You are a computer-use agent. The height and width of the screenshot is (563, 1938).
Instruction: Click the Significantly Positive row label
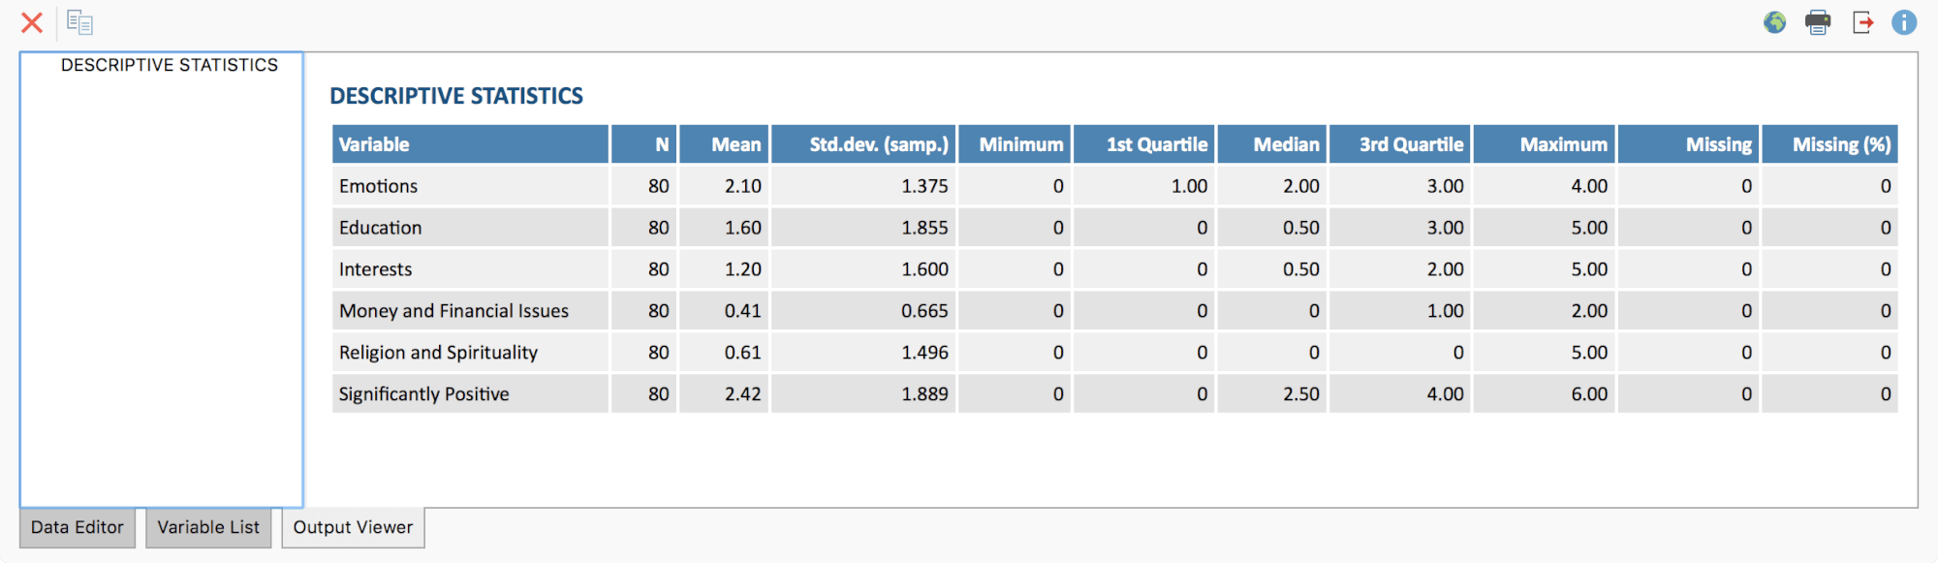click(x=423, y=394)
